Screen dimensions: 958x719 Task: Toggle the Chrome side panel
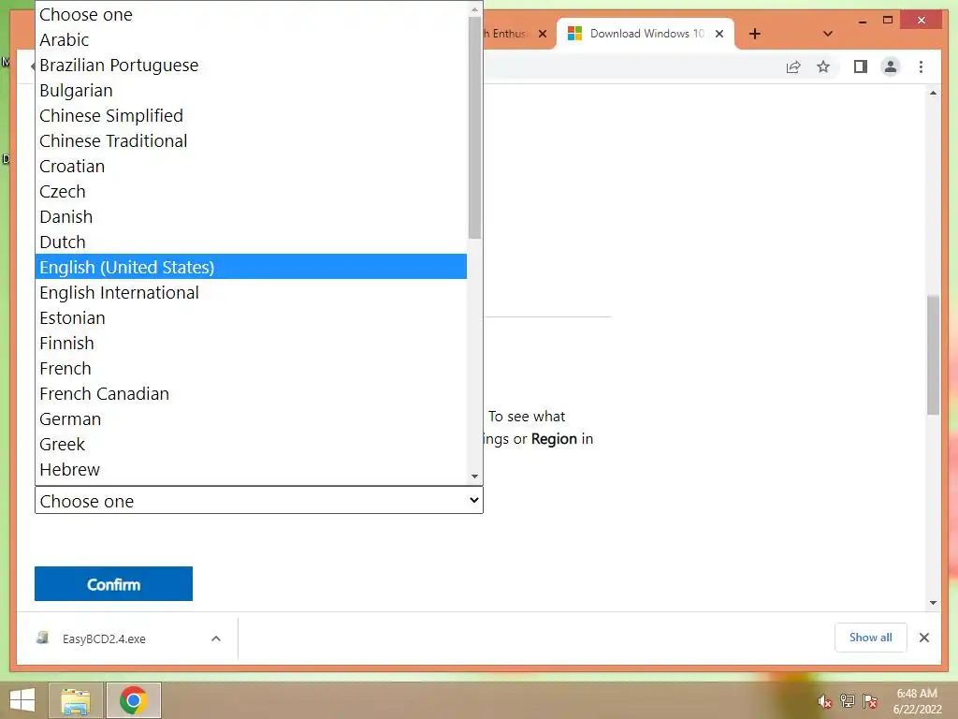tap(861, 66)
